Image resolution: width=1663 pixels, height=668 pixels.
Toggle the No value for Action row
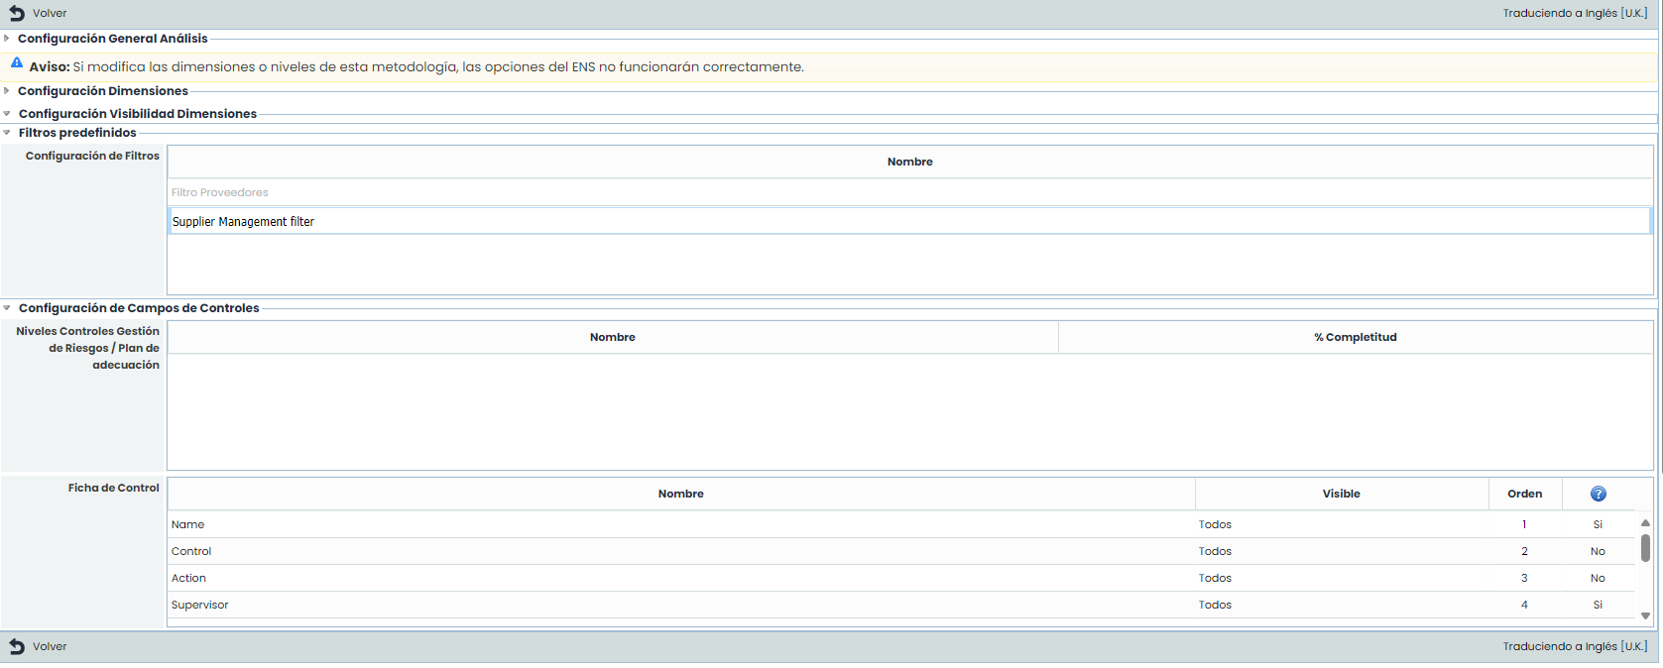click(1597, 578)
